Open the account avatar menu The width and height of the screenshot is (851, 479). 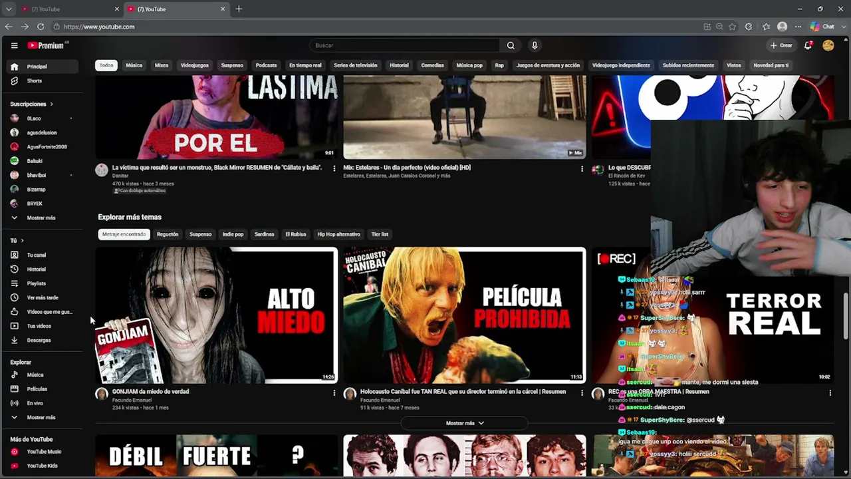pyautogui.click(x=828, y=45)
